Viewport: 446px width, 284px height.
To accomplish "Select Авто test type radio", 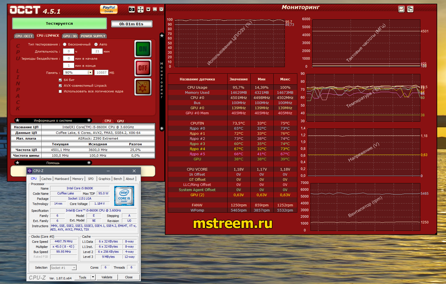I will click(96, 44).
